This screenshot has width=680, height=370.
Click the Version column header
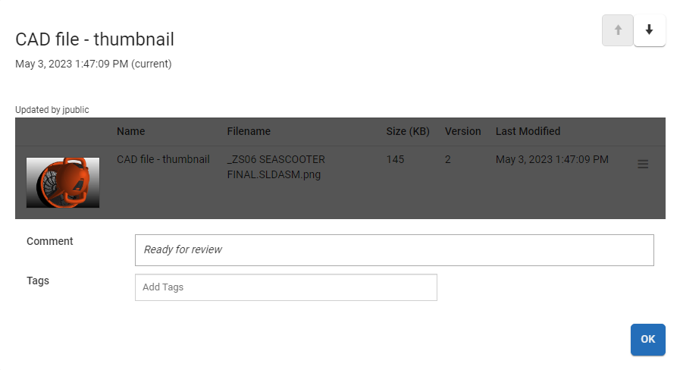coord(462,131)
